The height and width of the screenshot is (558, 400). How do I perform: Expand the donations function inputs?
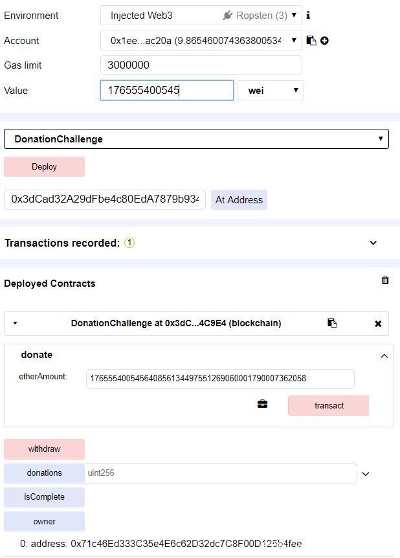(366, 474)
